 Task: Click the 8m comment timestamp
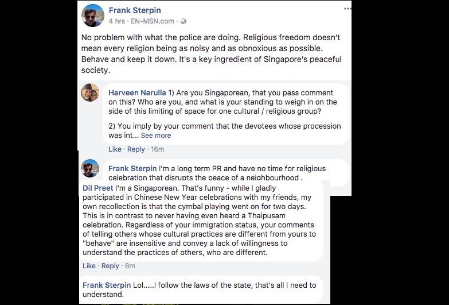[130, 266]
